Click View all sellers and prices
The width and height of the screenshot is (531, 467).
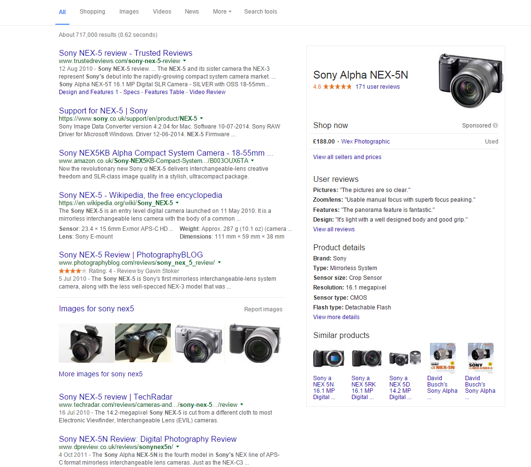click(347, 157)
